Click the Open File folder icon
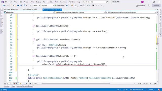The height and width of the screenshot is (91, 162). pyautogui.click(x=15, y=6)
